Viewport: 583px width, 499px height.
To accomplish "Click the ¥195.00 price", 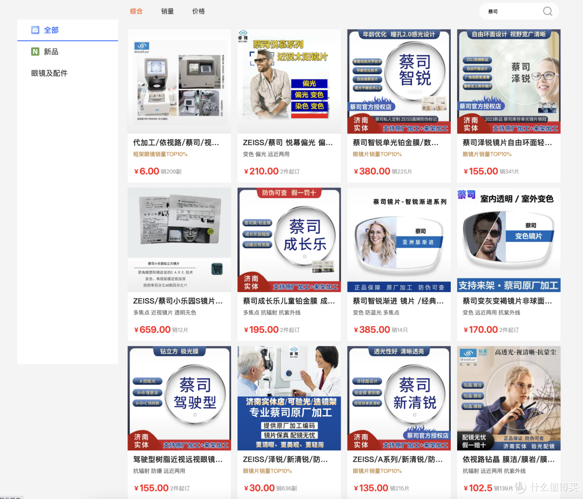I will (x=261, y=330).
